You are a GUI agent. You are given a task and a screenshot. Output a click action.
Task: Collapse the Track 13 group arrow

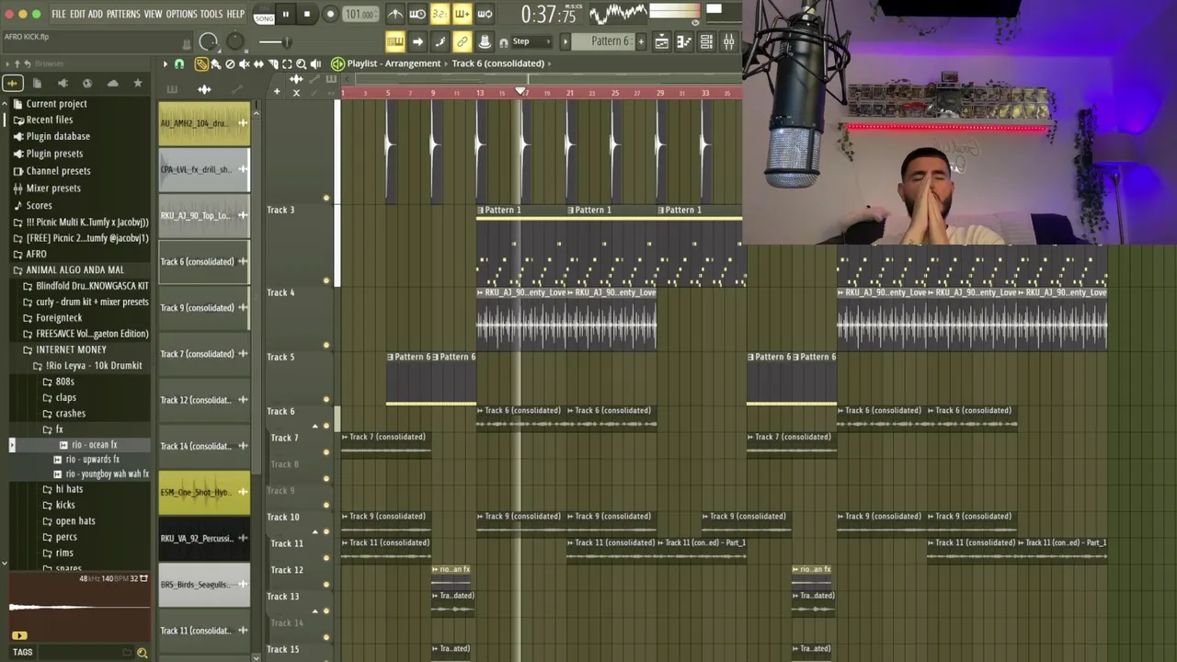click(x=314, y=611)
